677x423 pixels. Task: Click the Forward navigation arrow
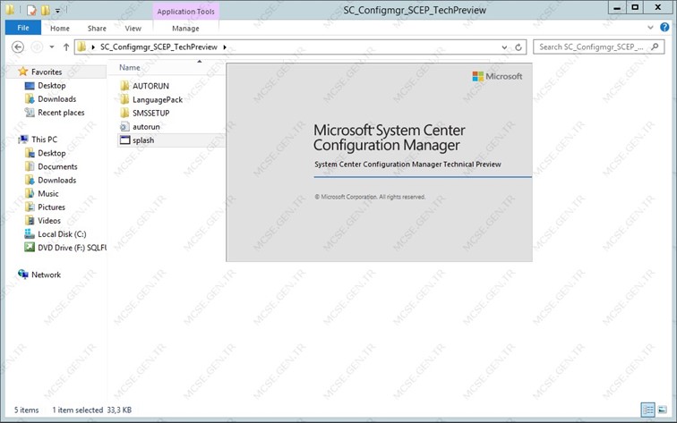(37, 47)
